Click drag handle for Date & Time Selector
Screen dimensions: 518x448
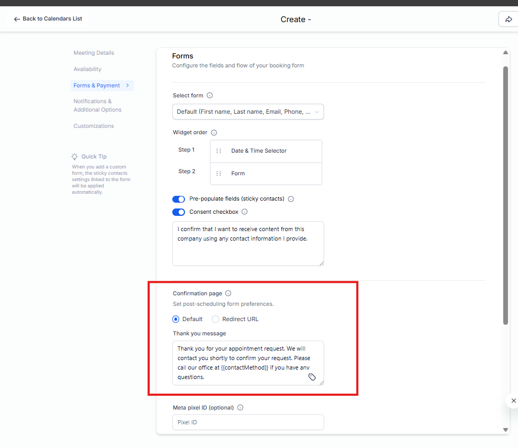[219, 151]
